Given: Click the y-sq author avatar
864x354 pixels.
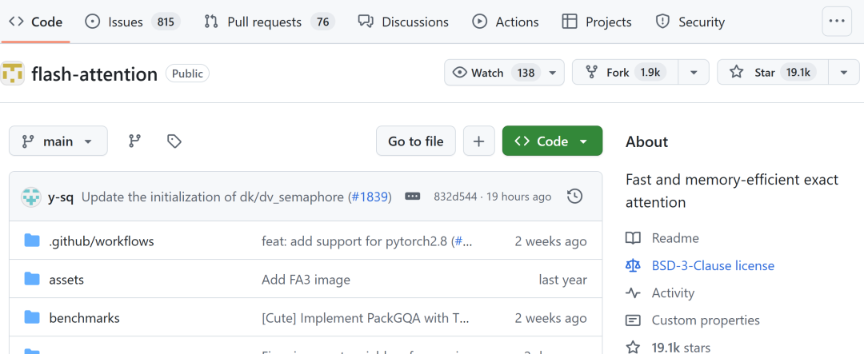Looking at the screenshot, I should click(x=31, y=197).
